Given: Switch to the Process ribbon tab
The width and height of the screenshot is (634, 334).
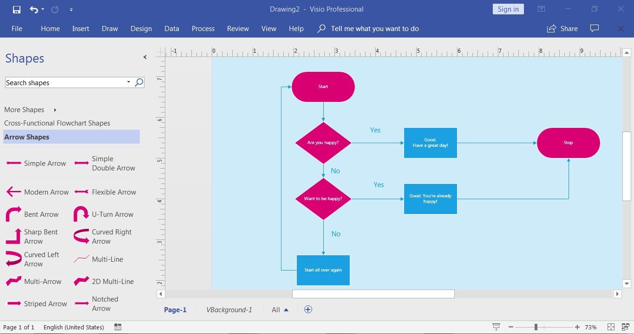Looking at the screenshot, I should click(203, 28).
